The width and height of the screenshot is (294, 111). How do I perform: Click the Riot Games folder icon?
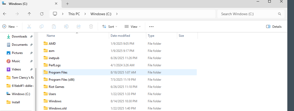click(x=46, y=87)
